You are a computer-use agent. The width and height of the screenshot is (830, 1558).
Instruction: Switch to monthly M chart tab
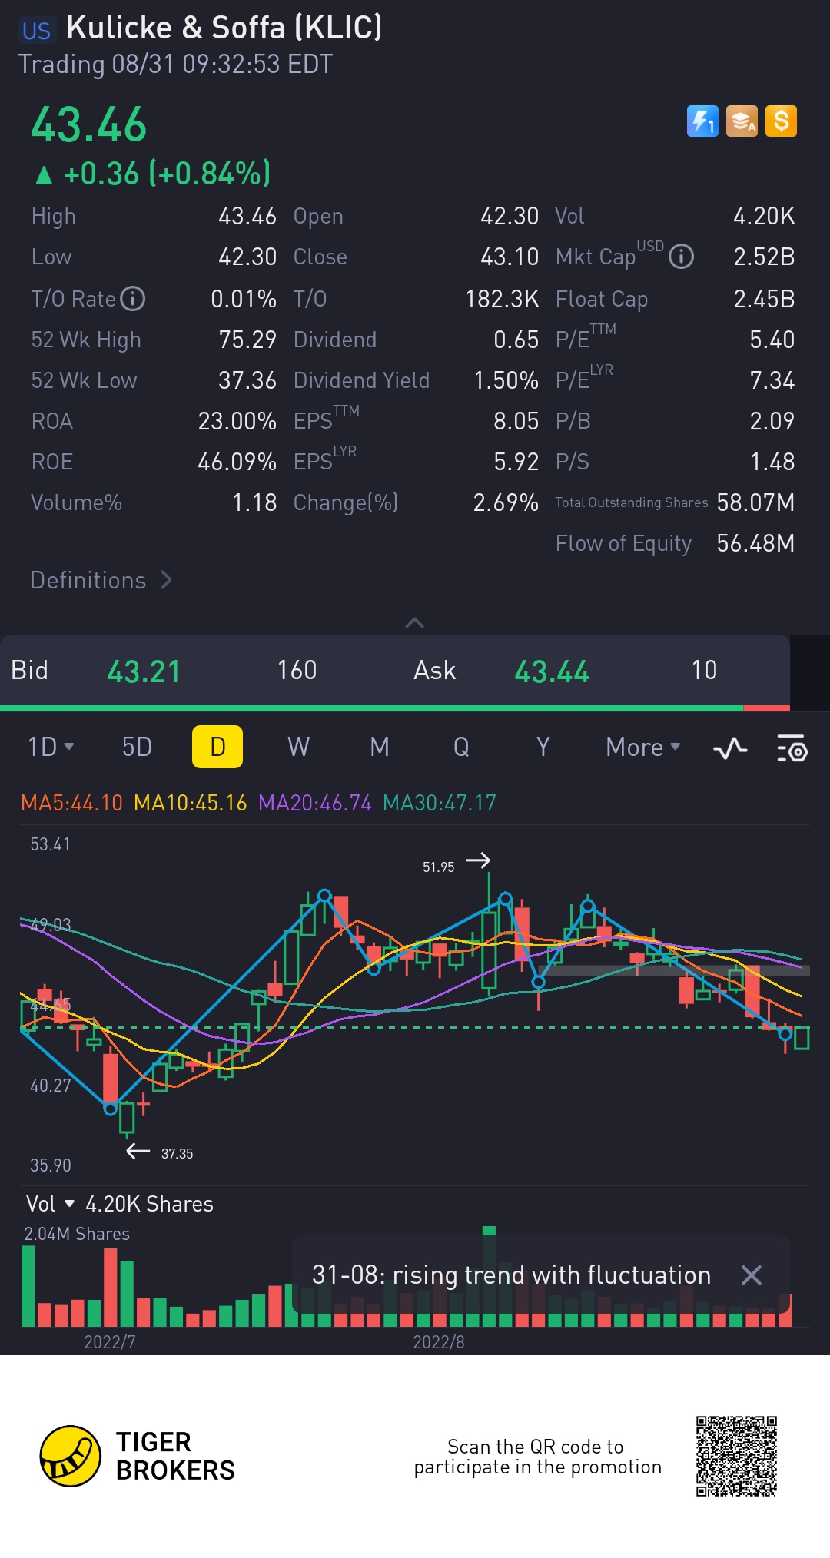tap(380, 747)
